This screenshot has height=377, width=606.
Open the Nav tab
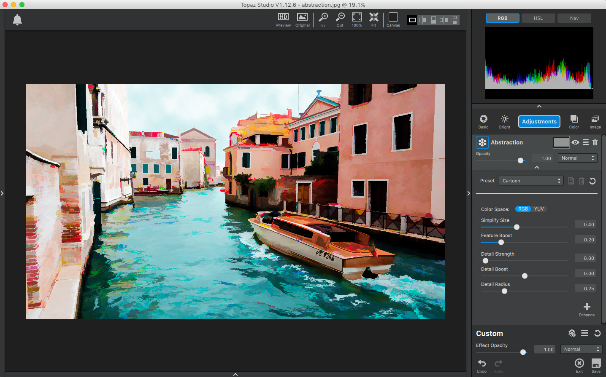tap(574, 18)
